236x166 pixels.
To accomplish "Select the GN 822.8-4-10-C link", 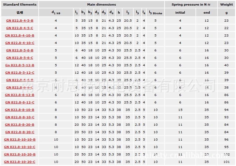I will 20,43.
